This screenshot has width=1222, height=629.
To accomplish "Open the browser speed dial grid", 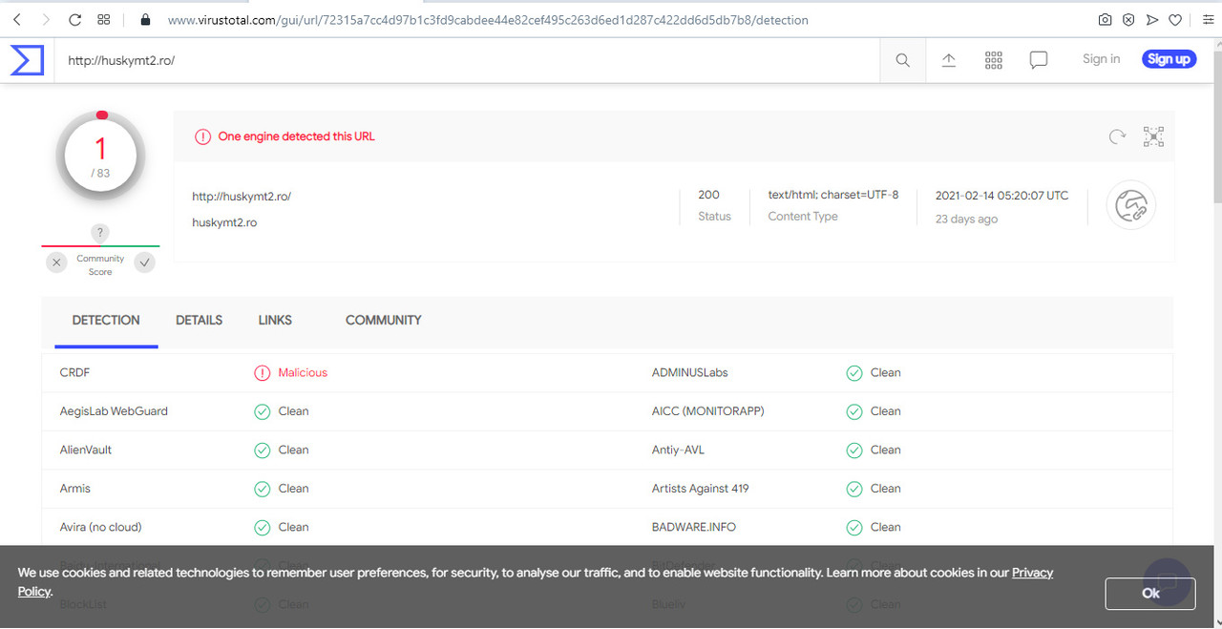I will (x=104, y=19).
